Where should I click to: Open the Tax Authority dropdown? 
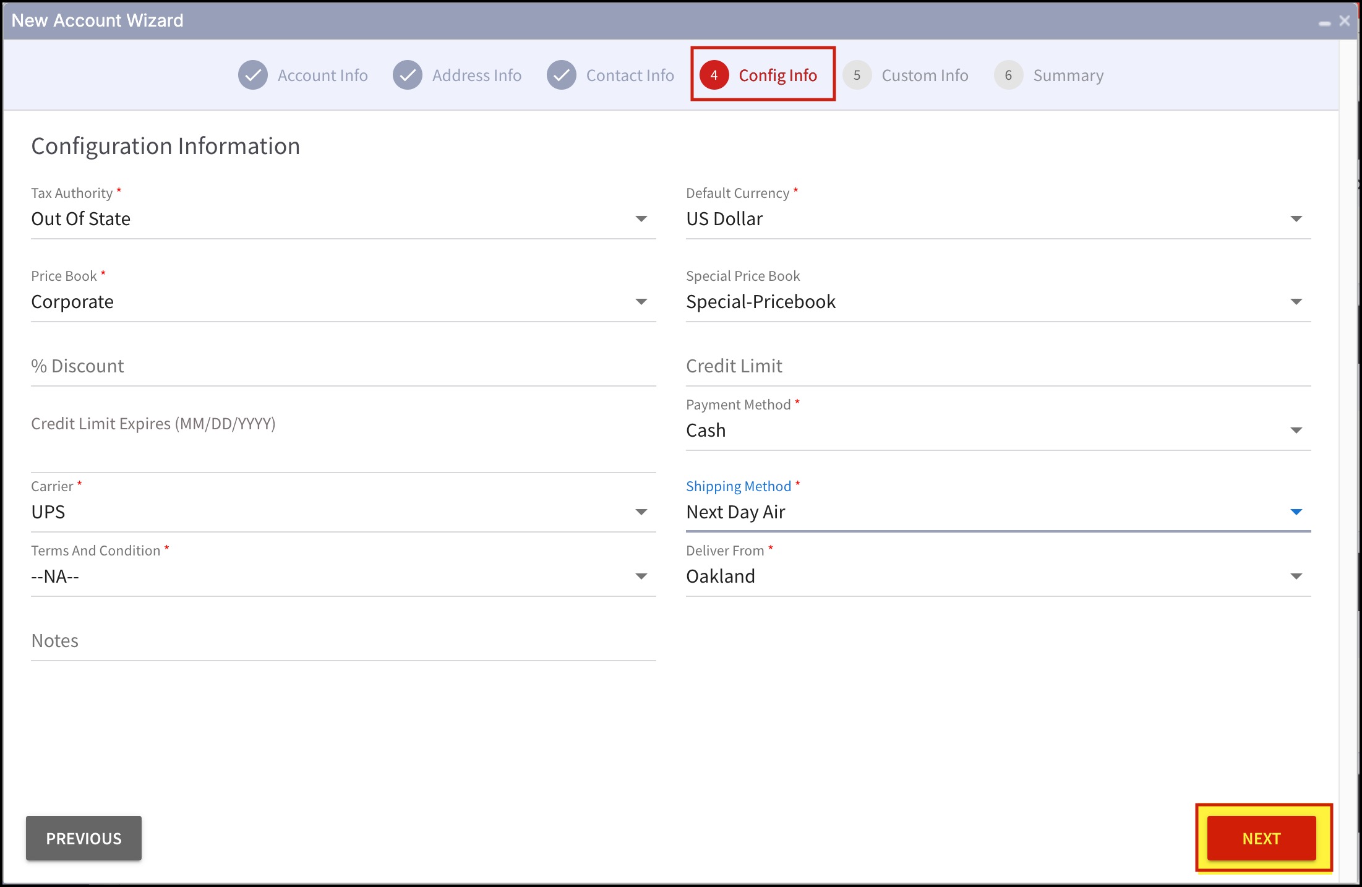point(641,219)
